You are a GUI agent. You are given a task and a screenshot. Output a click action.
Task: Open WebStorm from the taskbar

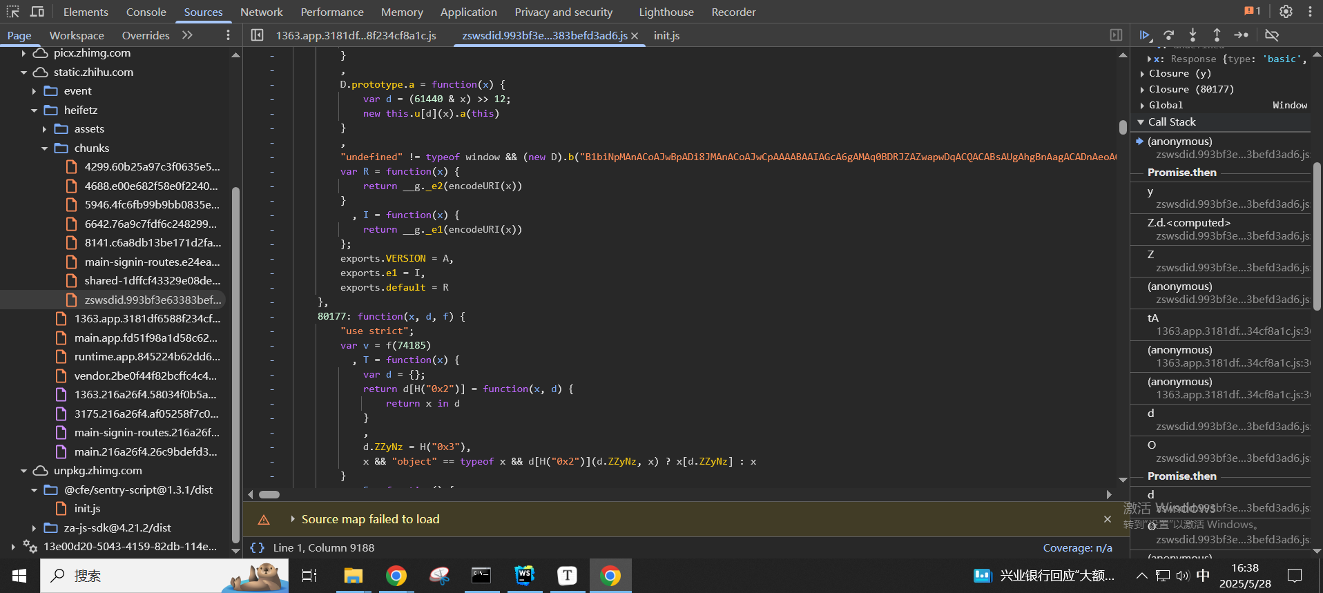point(525,576)
